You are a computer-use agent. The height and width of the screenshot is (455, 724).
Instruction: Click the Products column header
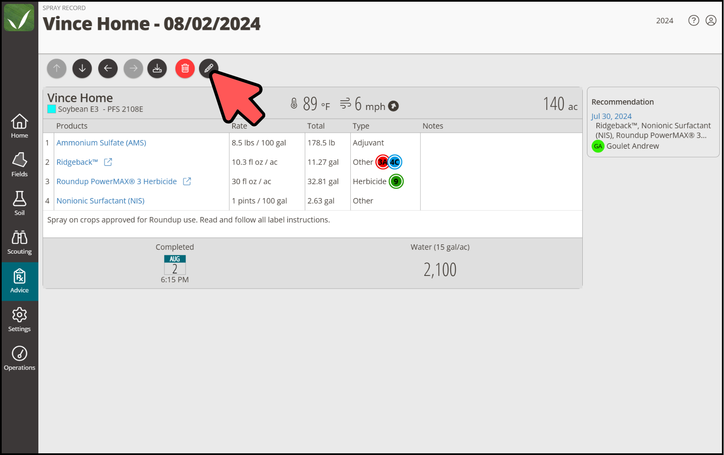click(72, 126)
